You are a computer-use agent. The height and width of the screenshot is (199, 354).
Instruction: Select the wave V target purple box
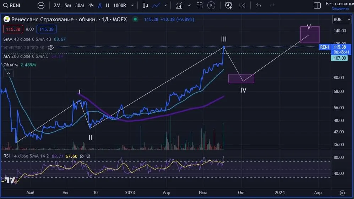(x=310, y=34)
